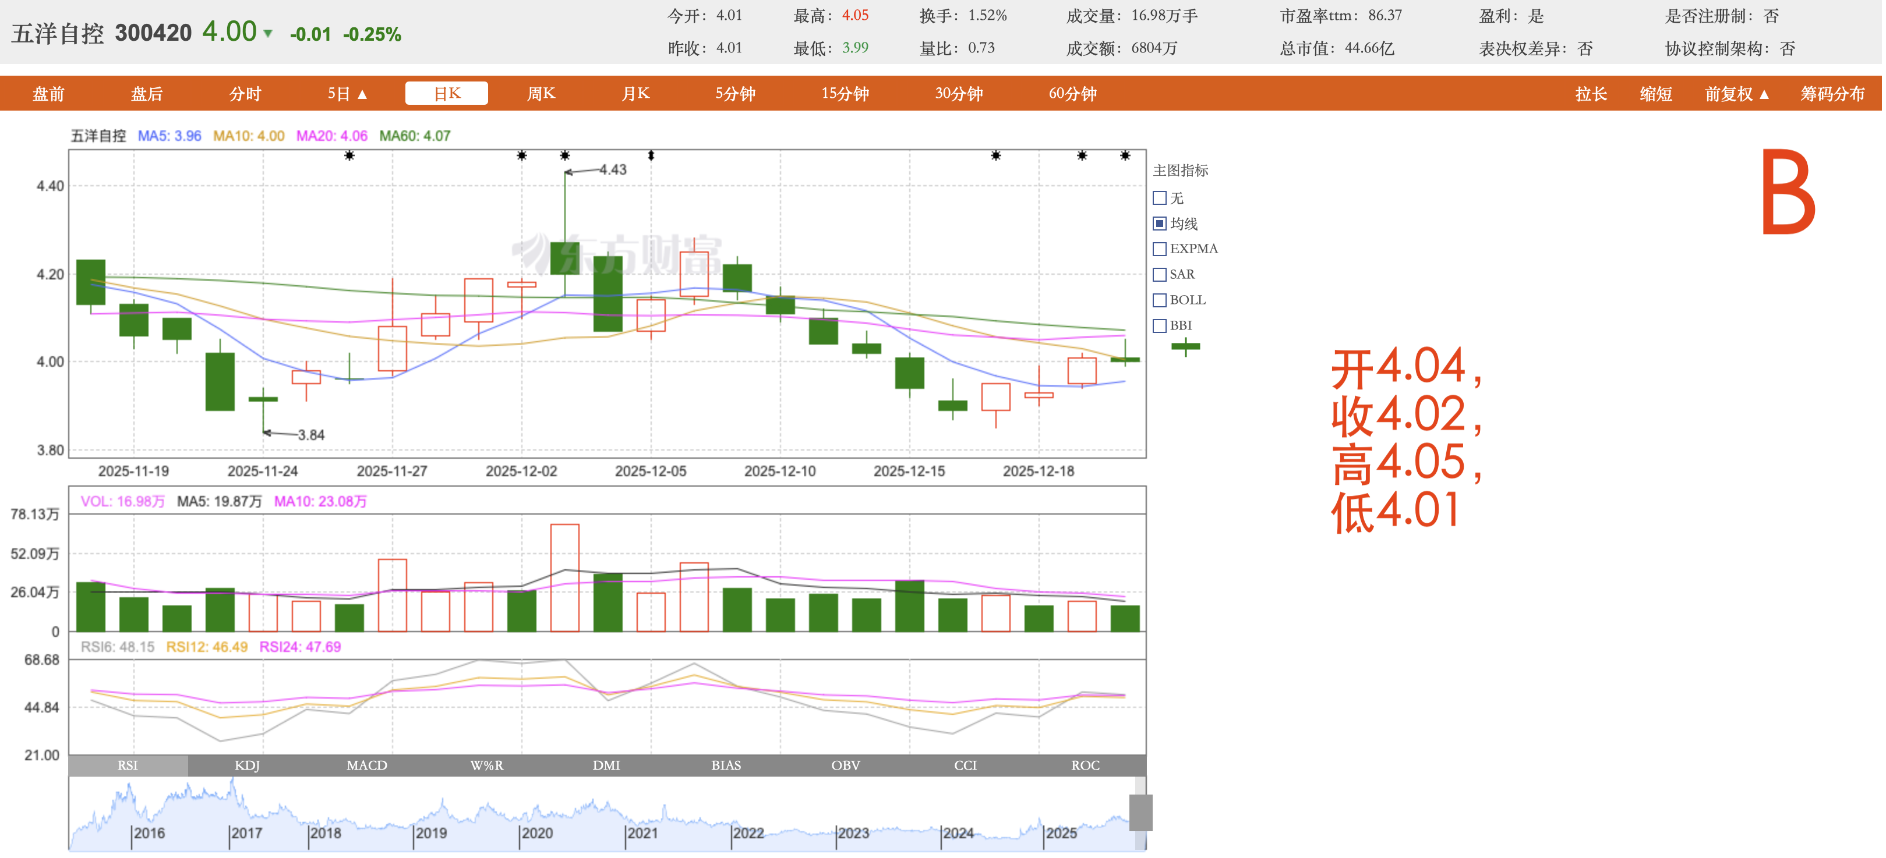
Task: Uncheck the 均线 moving average checkbox
Action: pos(1160,224)
